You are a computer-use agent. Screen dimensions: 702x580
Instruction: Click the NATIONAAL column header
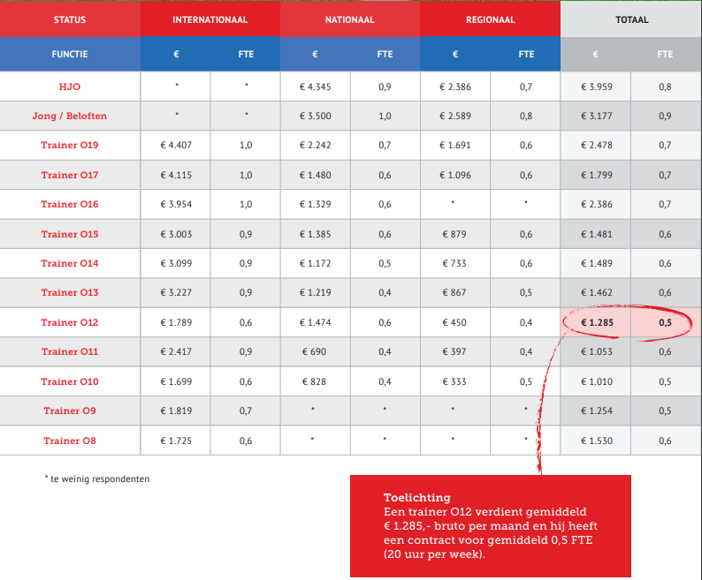click(349, 19)
